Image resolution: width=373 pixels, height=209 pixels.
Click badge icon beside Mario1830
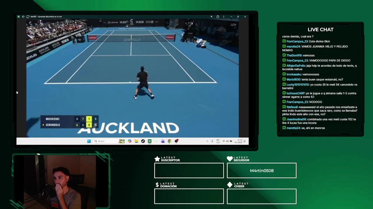(x=284, y=79)
